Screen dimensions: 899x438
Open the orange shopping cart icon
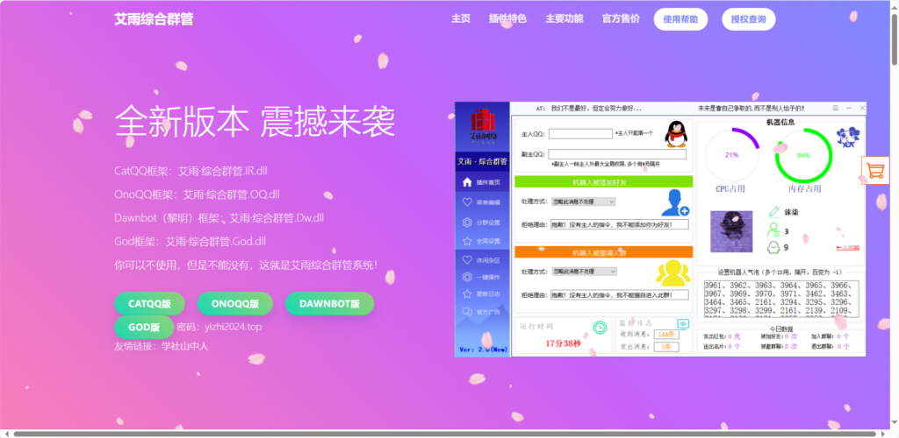pos(875,171)
